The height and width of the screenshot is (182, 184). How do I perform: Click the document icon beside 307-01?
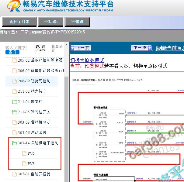15,174
